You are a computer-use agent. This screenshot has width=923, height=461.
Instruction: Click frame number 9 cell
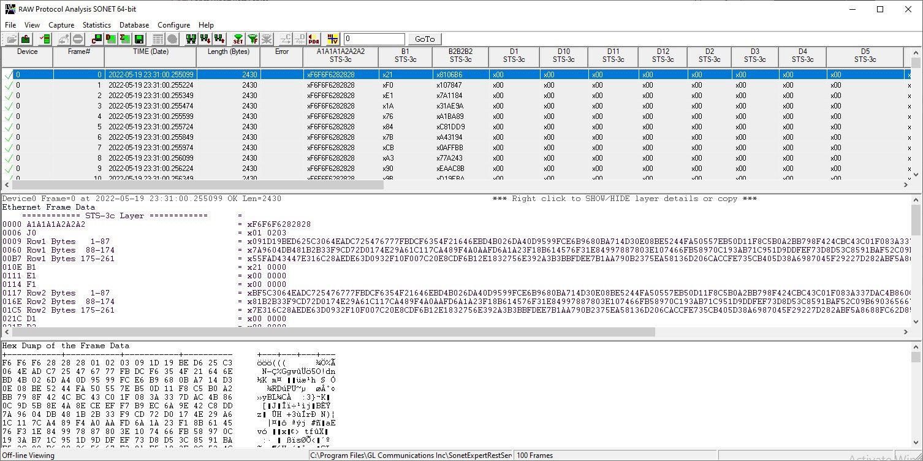click(x=99, y=169)
